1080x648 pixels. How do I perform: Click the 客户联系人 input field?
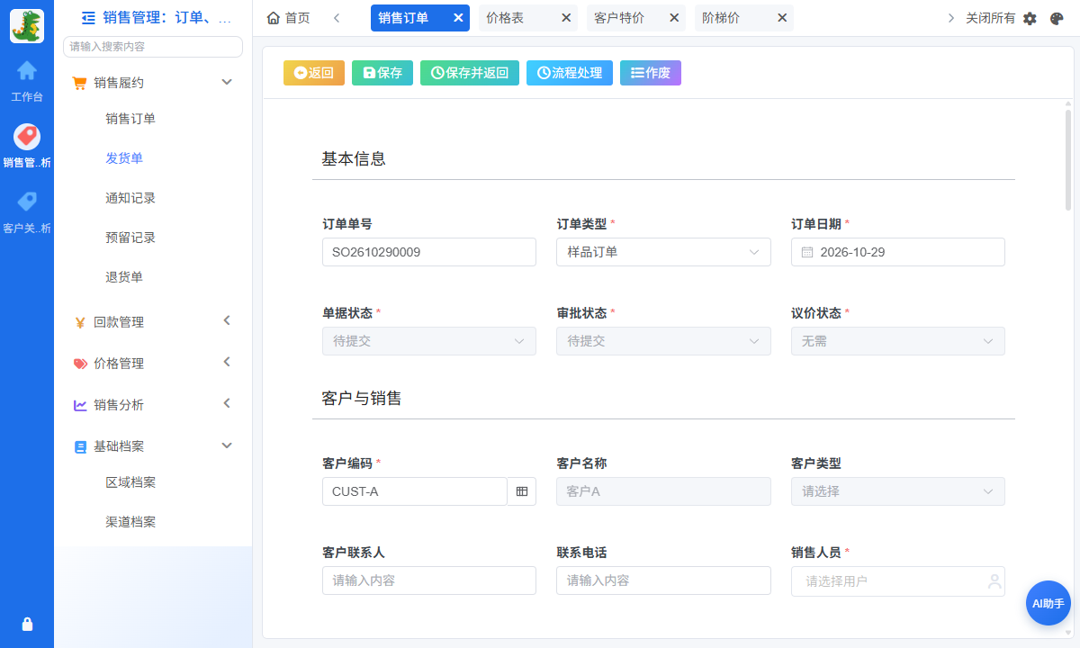(429, 580)
